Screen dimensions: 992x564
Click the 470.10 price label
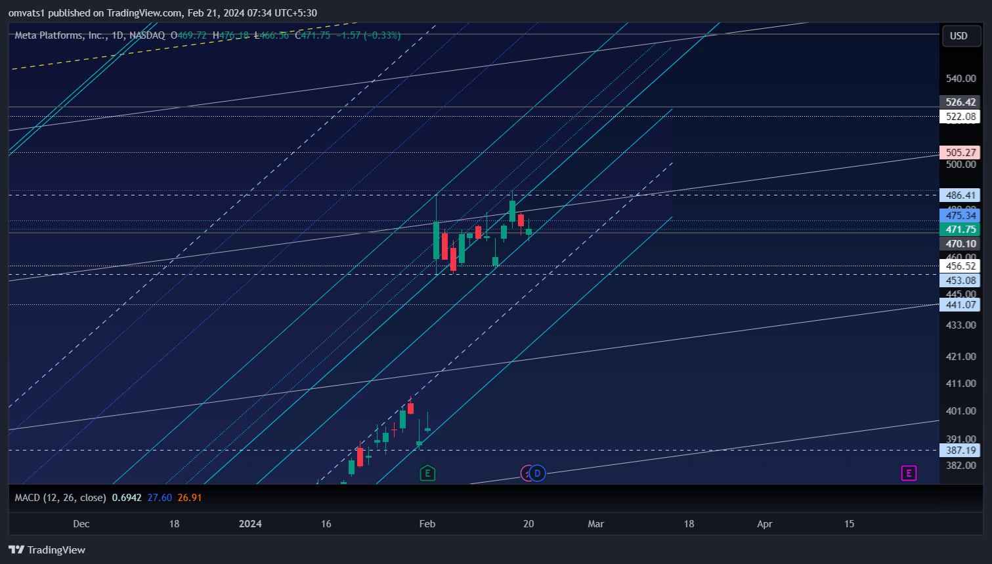pyautogui.click(x=959, y=244)
